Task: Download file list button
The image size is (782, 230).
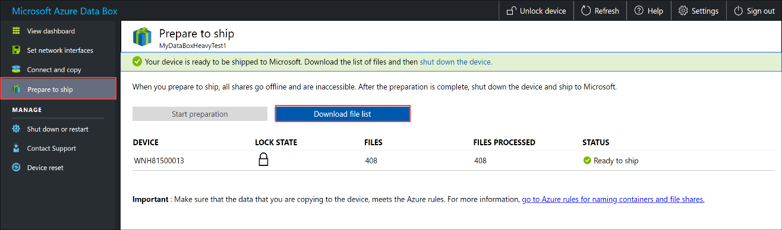Action: 342,114
